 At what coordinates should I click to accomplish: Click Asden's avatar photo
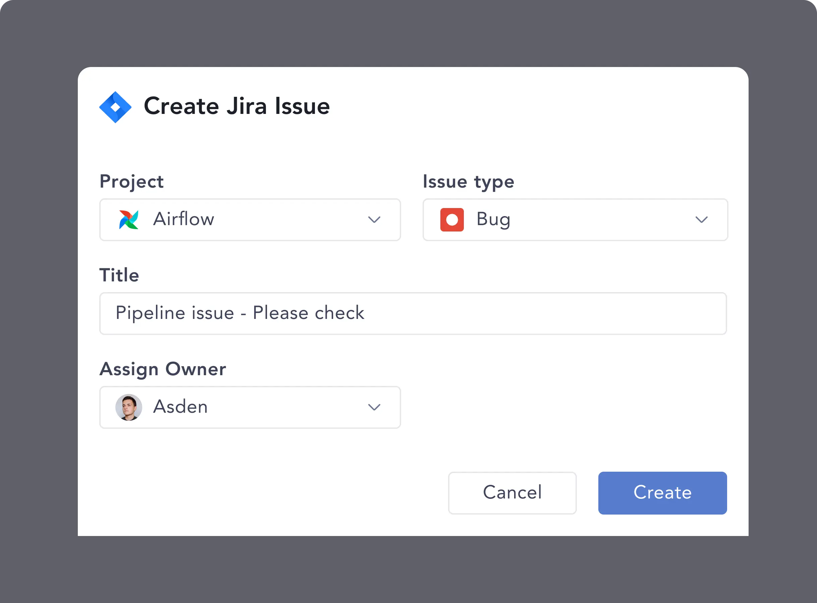128,407
